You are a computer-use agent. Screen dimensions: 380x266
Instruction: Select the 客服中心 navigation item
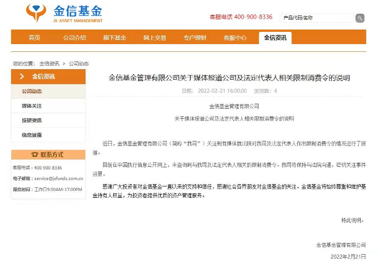point(235,38)
